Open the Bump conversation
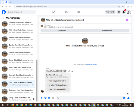This screenshot has height=107, width=134. [x=18, y=61]
